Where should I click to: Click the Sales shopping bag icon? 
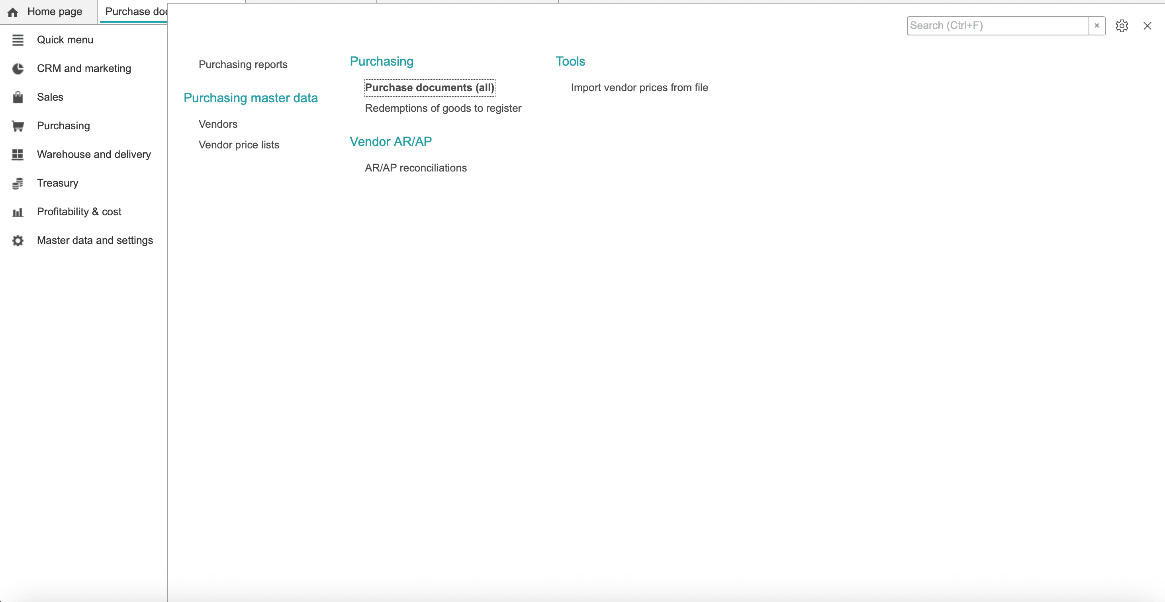click(18, 97)
